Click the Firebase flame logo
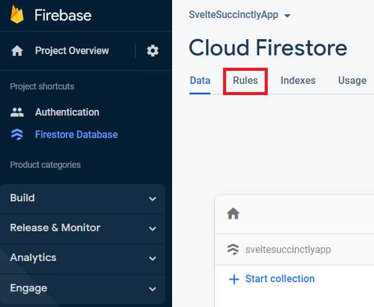 tap(17, 14)
